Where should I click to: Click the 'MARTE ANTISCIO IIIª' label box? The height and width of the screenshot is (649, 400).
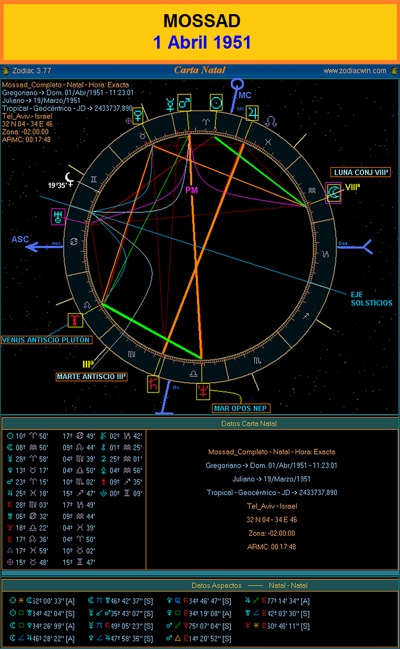click(91, 376)
